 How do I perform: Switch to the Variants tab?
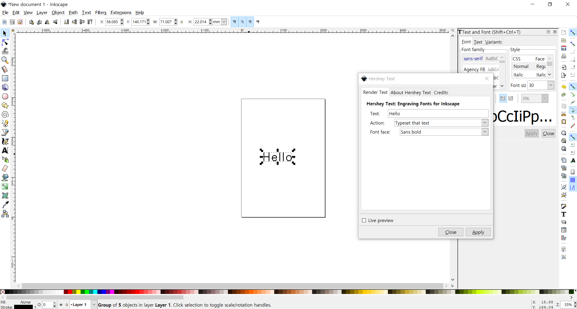tap(493, 42)
